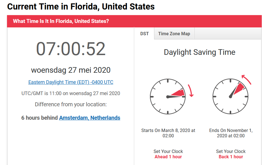This screenshot has height=165, width=262.
Task: Open the Amsterdam, Netherlands link
Action: coord(89,118)
